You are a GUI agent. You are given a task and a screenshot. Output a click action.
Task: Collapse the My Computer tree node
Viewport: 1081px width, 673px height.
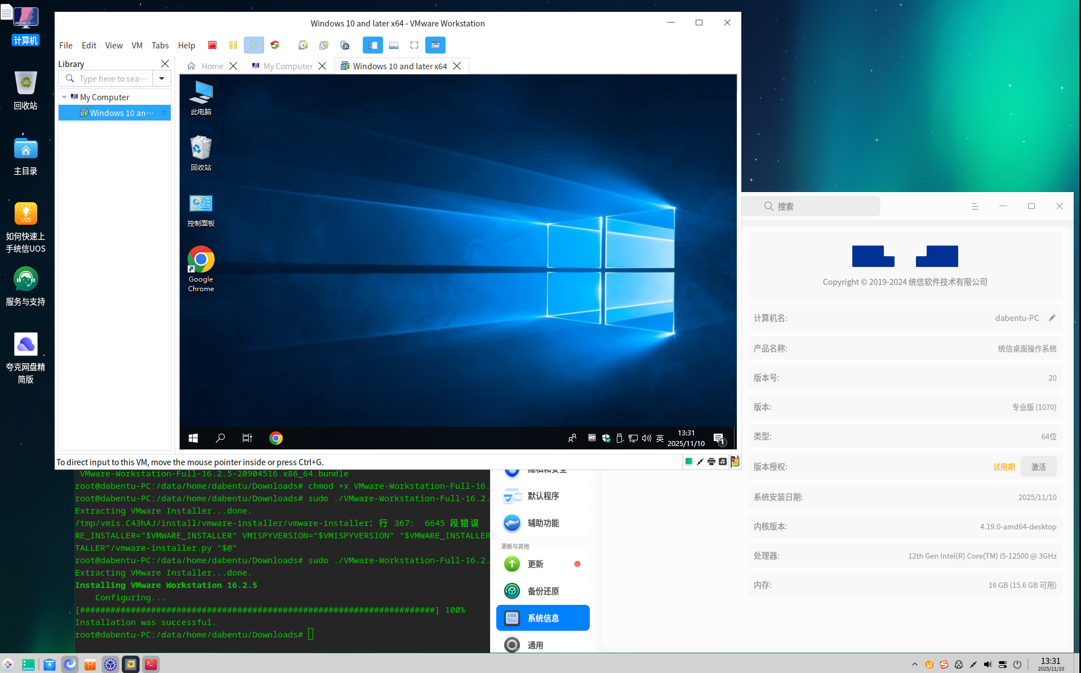click(x=64, y=97)
